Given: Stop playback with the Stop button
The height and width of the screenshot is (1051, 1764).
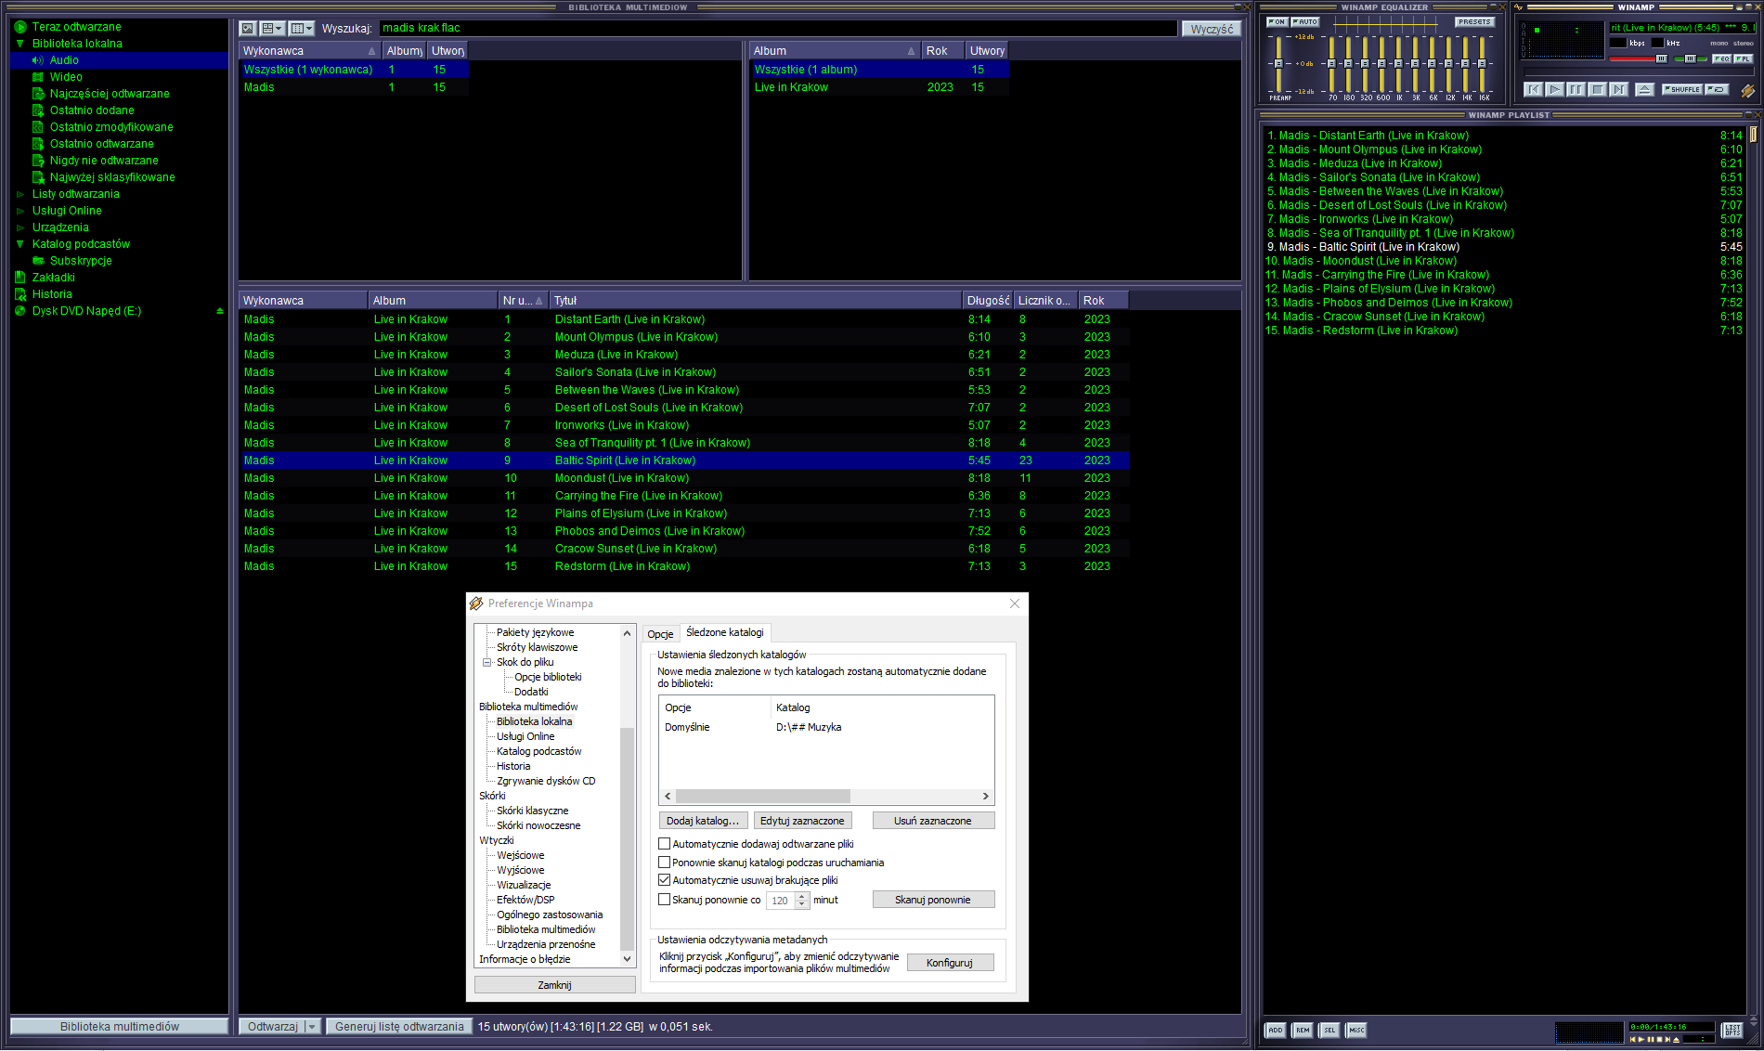Looking at the screenshot, I should click(1598, 89).
